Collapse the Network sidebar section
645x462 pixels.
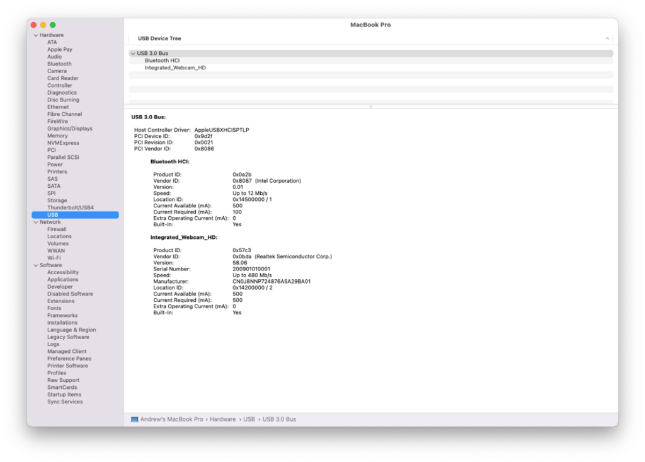coord(35,222)
